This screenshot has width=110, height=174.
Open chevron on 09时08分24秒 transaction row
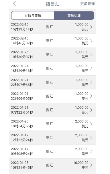[x=91, y=151]
